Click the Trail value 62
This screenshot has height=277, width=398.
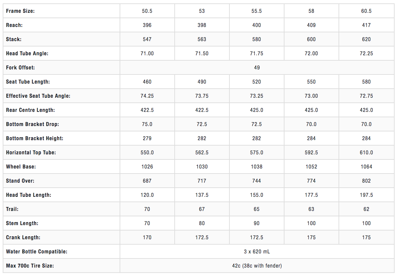point(366,209)
